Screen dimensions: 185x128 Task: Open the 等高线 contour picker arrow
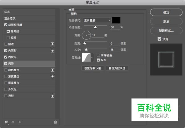[x=92, y=58]
